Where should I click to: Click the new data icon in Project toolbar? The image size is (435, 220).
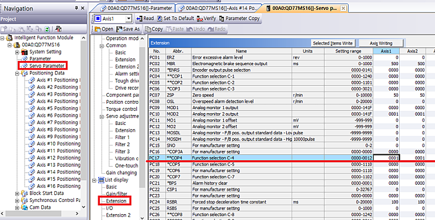coord(4,29)
